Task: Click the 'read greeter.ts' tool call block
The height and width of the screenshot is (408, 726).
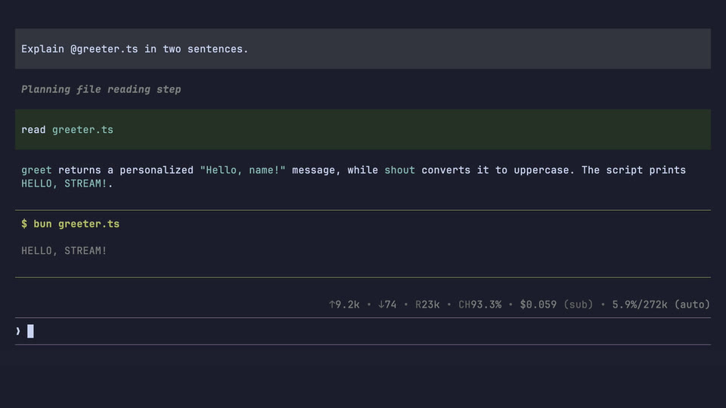Action: pos(363,129)
